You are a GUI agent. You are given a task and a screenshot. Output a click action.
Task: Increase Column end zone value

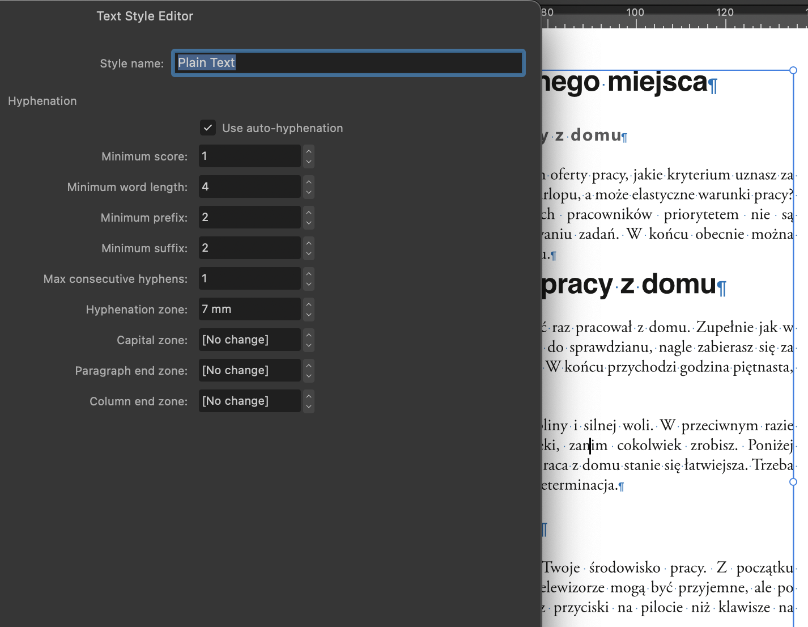(309, 395)
